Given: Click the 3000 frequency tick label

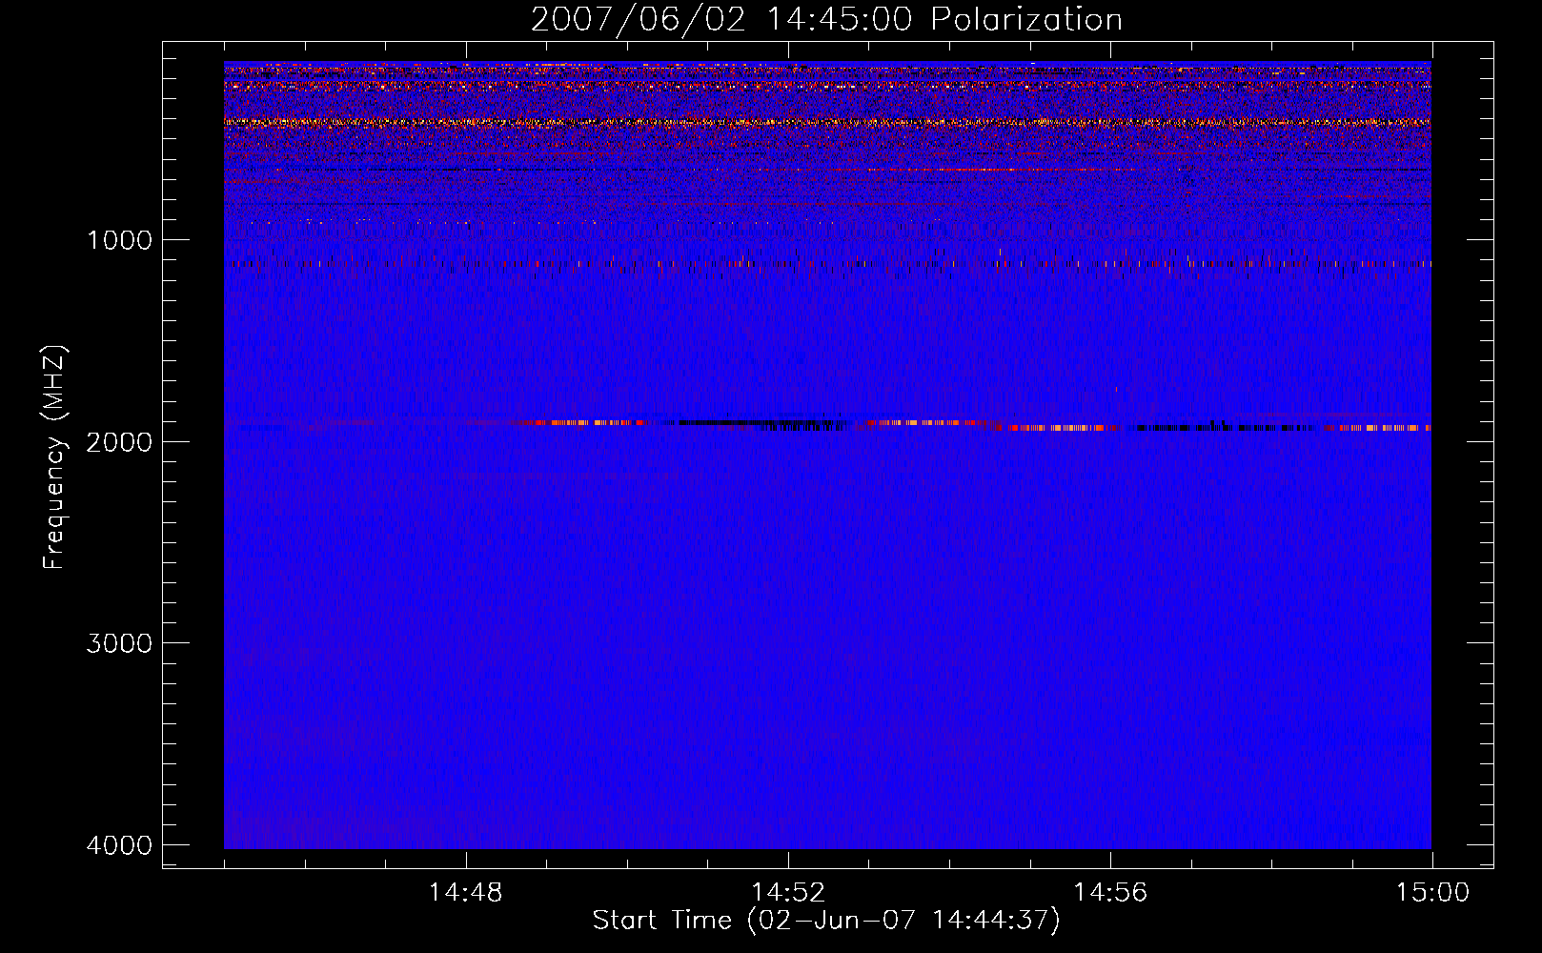Looking at the screenshot, I should 119,643.
